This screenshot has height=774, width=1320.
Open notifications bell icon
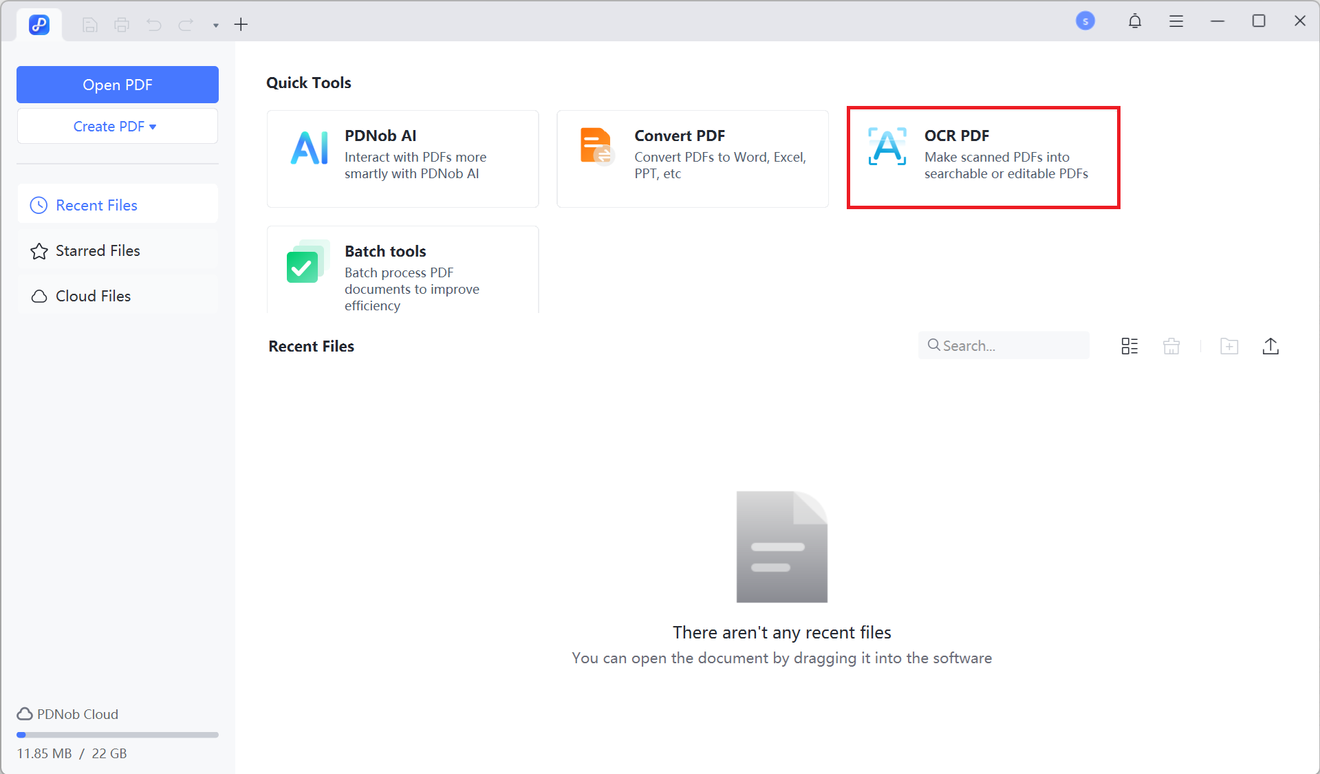pyautogui.click(x=1134, y=21)
